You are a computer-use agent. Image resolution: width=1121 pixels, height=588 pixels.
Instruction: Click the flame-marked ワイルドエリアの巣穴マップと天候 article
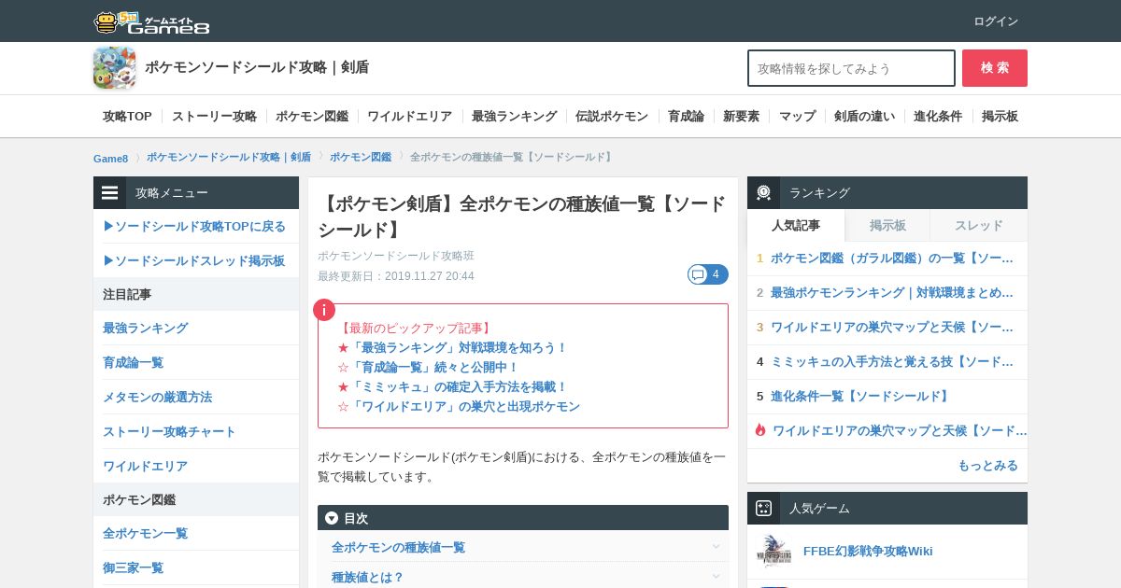(x=900, y=430)
